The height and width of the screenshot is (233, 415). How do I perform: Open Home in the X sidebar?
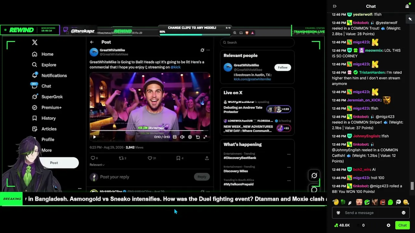tap(42, 54)
